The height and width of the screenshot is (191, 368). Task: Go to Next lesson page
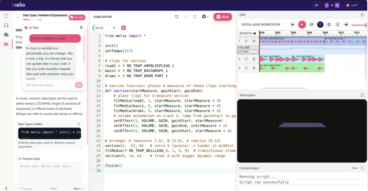click(78, 189)
